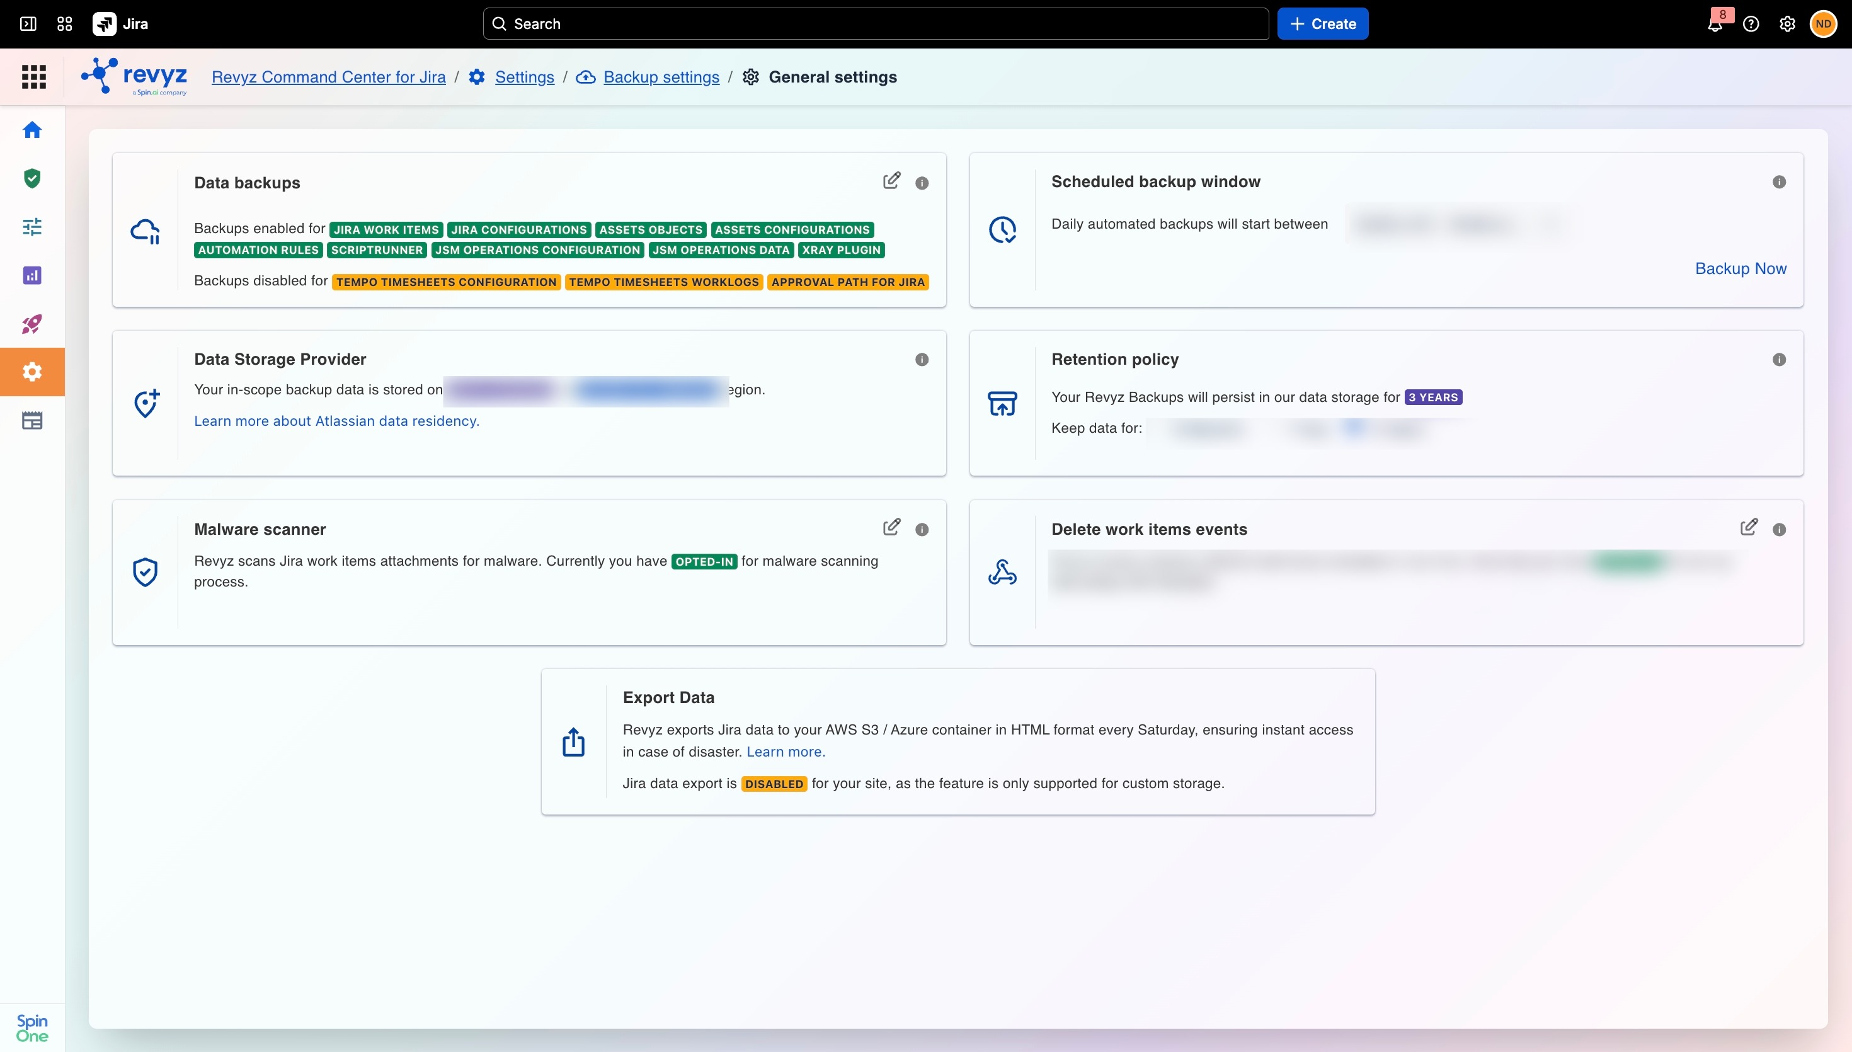Click the cloud pause Data backups icon

click(x=145, y=231)
